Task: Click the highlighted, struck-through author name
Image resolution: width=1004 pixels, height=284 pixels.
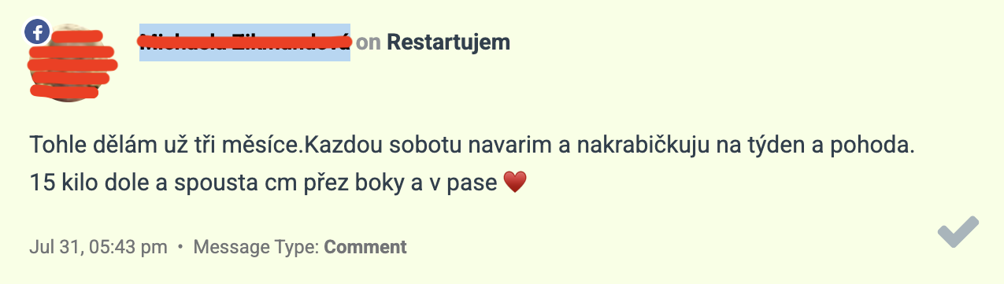Action: [244, 42]
